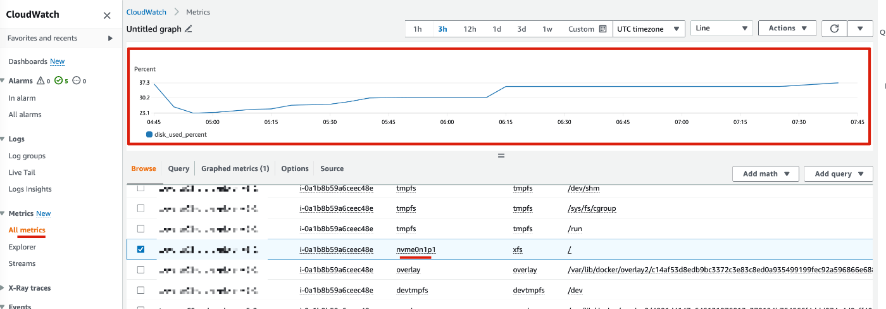Switch to the Query tab

click(x=178, y=169)
